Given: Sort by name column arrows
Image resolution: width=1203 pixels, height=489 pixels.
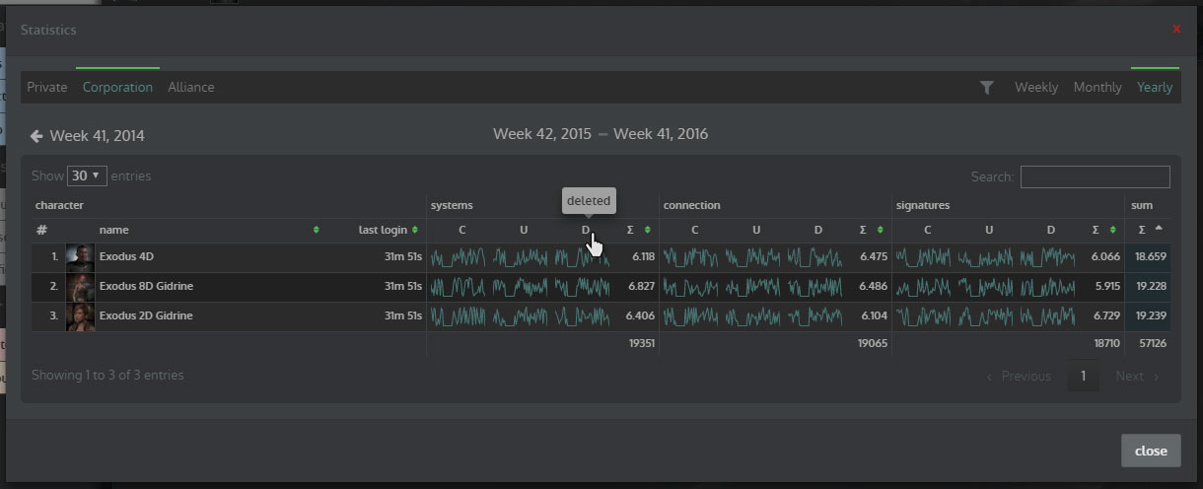Looking at the screenshot, I should pos(316,230).
